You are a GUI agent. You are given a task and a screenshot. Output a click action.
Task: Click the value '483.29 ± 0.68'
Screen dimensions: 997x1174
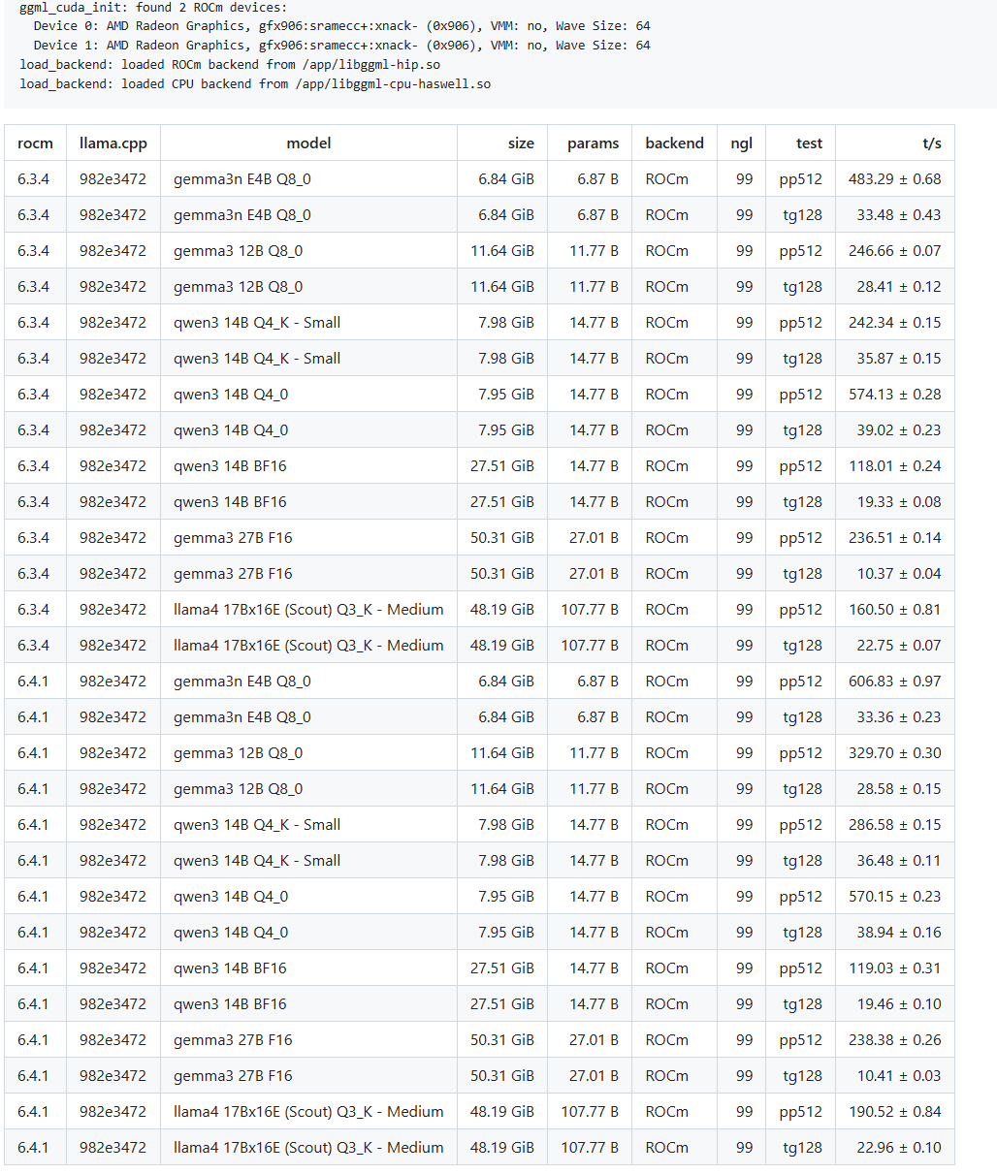coord(894,179)
